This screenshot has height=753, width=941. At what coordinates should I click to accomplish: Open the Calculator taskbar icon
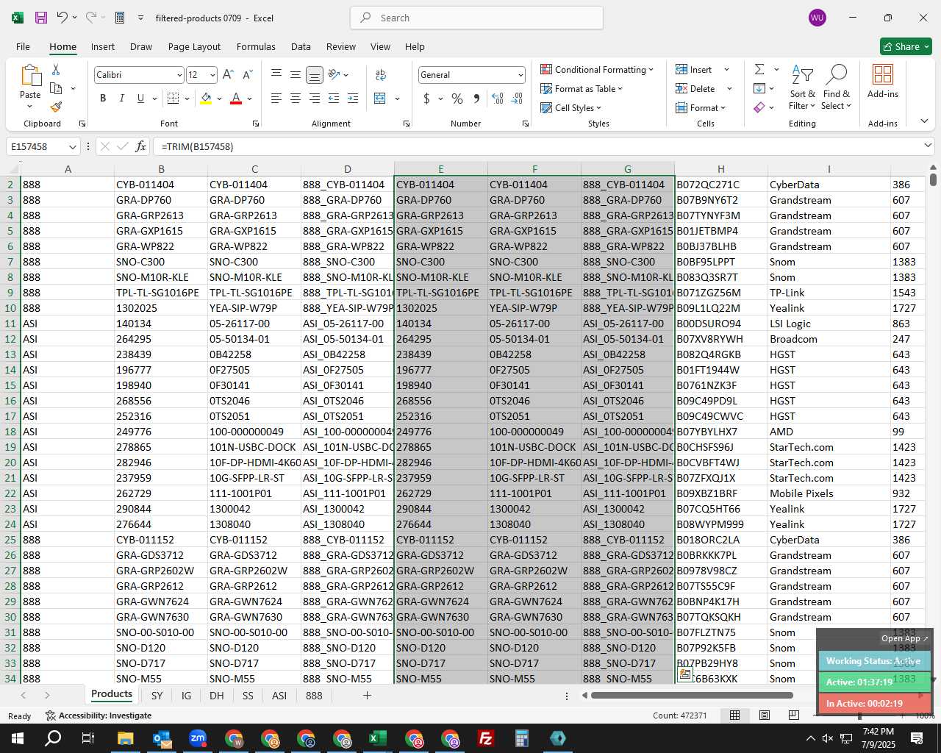(522, 738)
